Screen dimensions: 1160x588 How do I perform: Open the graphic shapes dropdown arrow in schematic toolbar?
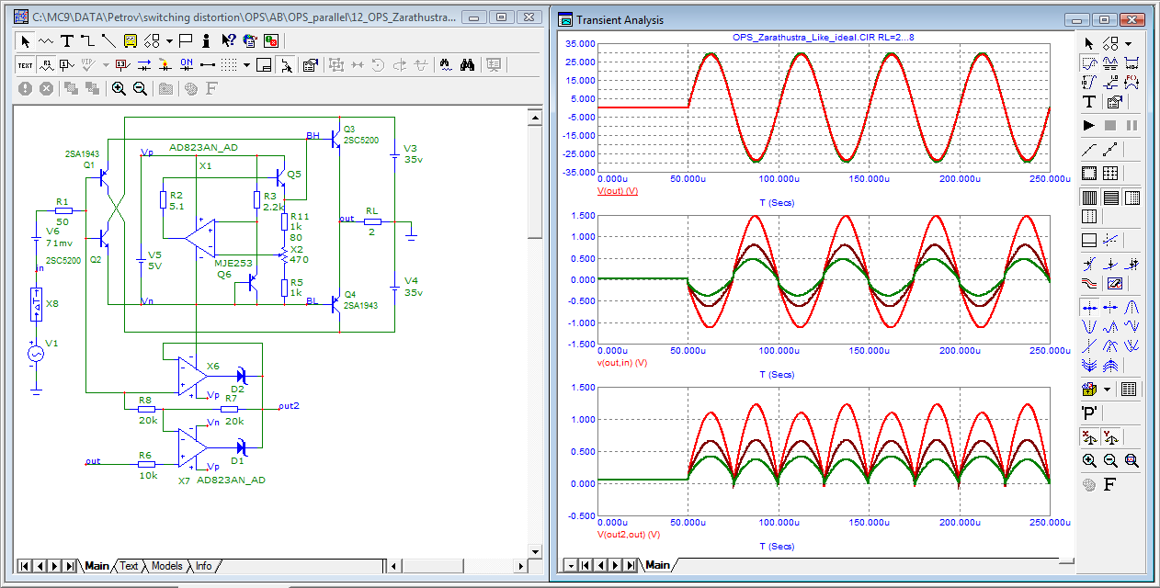[x=169, y=40]
